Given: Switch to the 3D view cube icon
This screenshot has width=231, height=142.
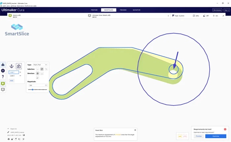Looking at the screenshot, I should tap(9, 139).
